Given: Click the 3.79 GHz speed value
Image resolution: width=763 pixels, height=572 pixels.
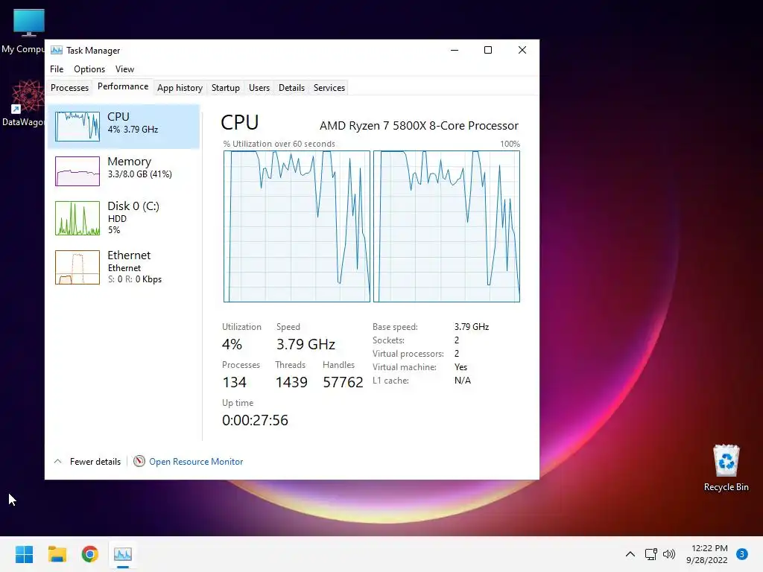Looking at the screenshot, I should coord(305,344).
